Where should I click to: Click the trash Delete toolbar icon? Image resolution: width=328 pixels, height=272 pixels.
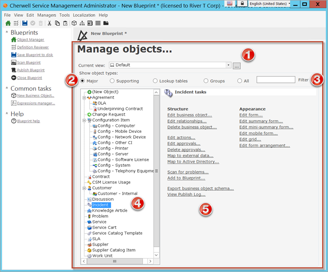pos(40,23)
